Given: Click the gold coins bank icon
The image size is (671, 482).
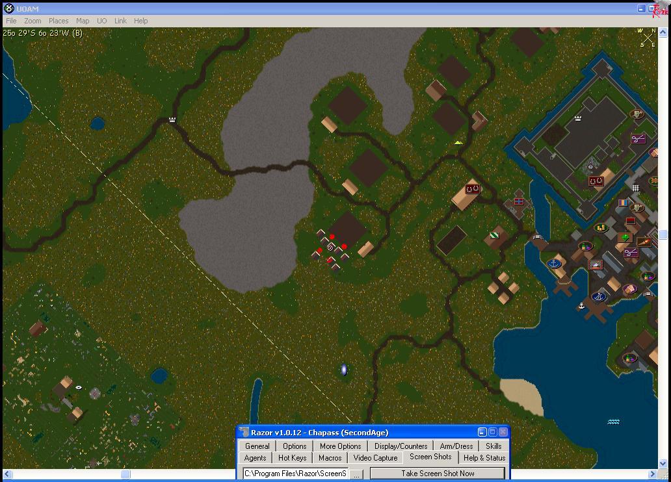Looking at the screenshot, I should pyautogui.click(x=601, y=228).
